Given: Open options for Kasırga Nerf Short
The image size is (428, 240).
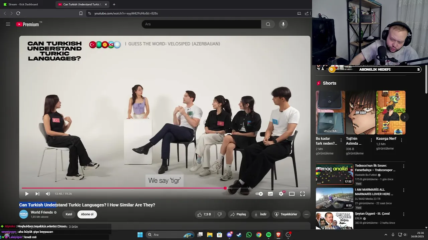Looking at the screenshot, I should (x=401, y=140).
